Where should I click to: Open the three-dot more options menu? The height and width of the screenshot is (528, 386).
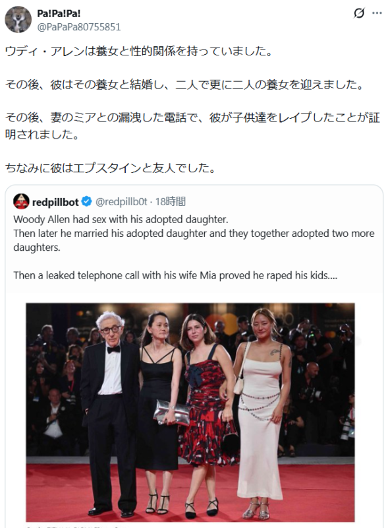377,13
